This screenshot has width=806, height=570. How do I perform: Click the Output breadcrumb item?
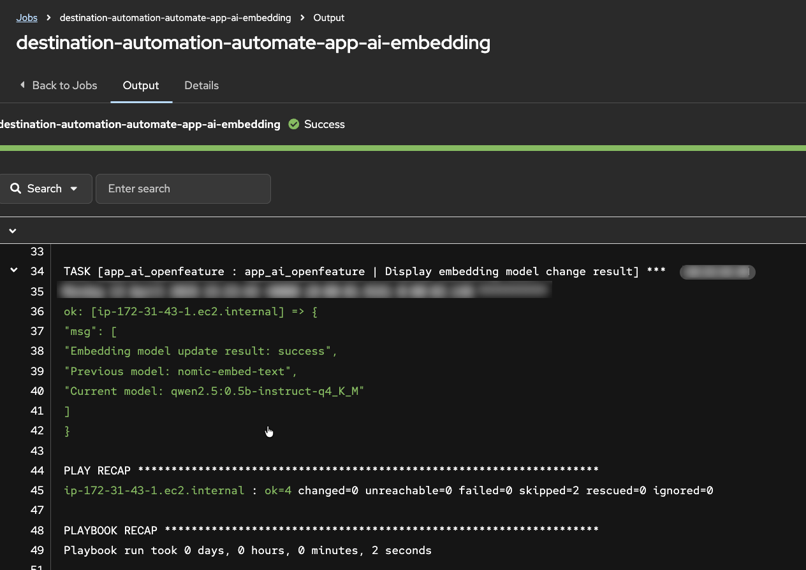(328, 17)
